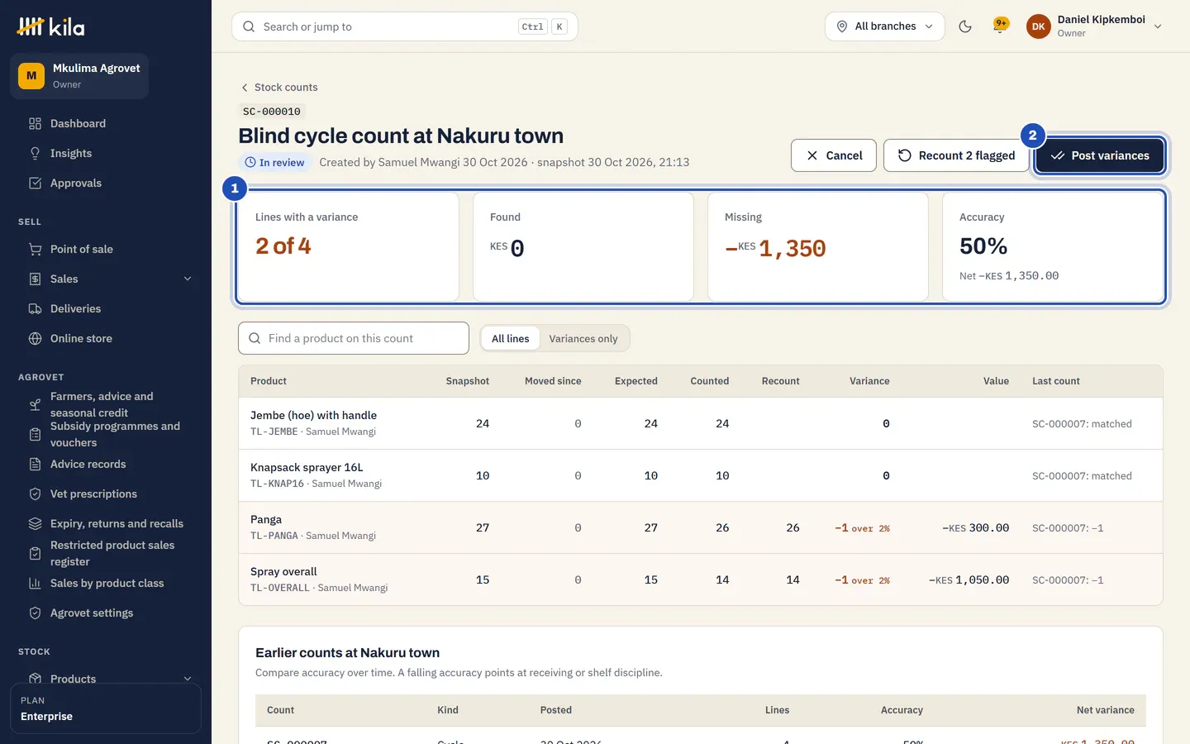This screenshot has width=1190, height=744.
Task: Open Expiry, returns and recalls
Action: tap(106, 523)
